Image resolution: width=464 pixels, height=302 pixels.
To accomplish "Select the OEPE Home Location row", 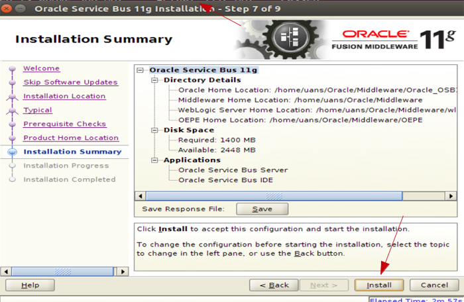I will [300, 120].
